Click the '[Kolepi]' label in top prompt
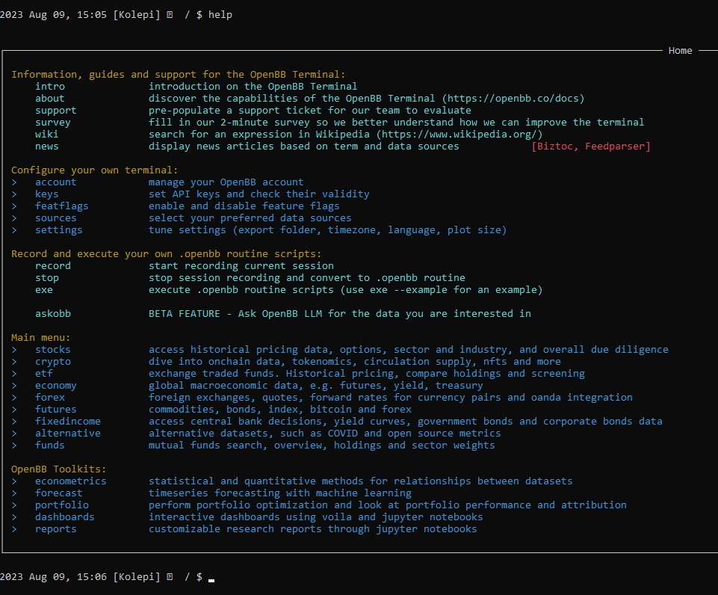Screen dimensions: 718x595 click(x=137, y=15)
